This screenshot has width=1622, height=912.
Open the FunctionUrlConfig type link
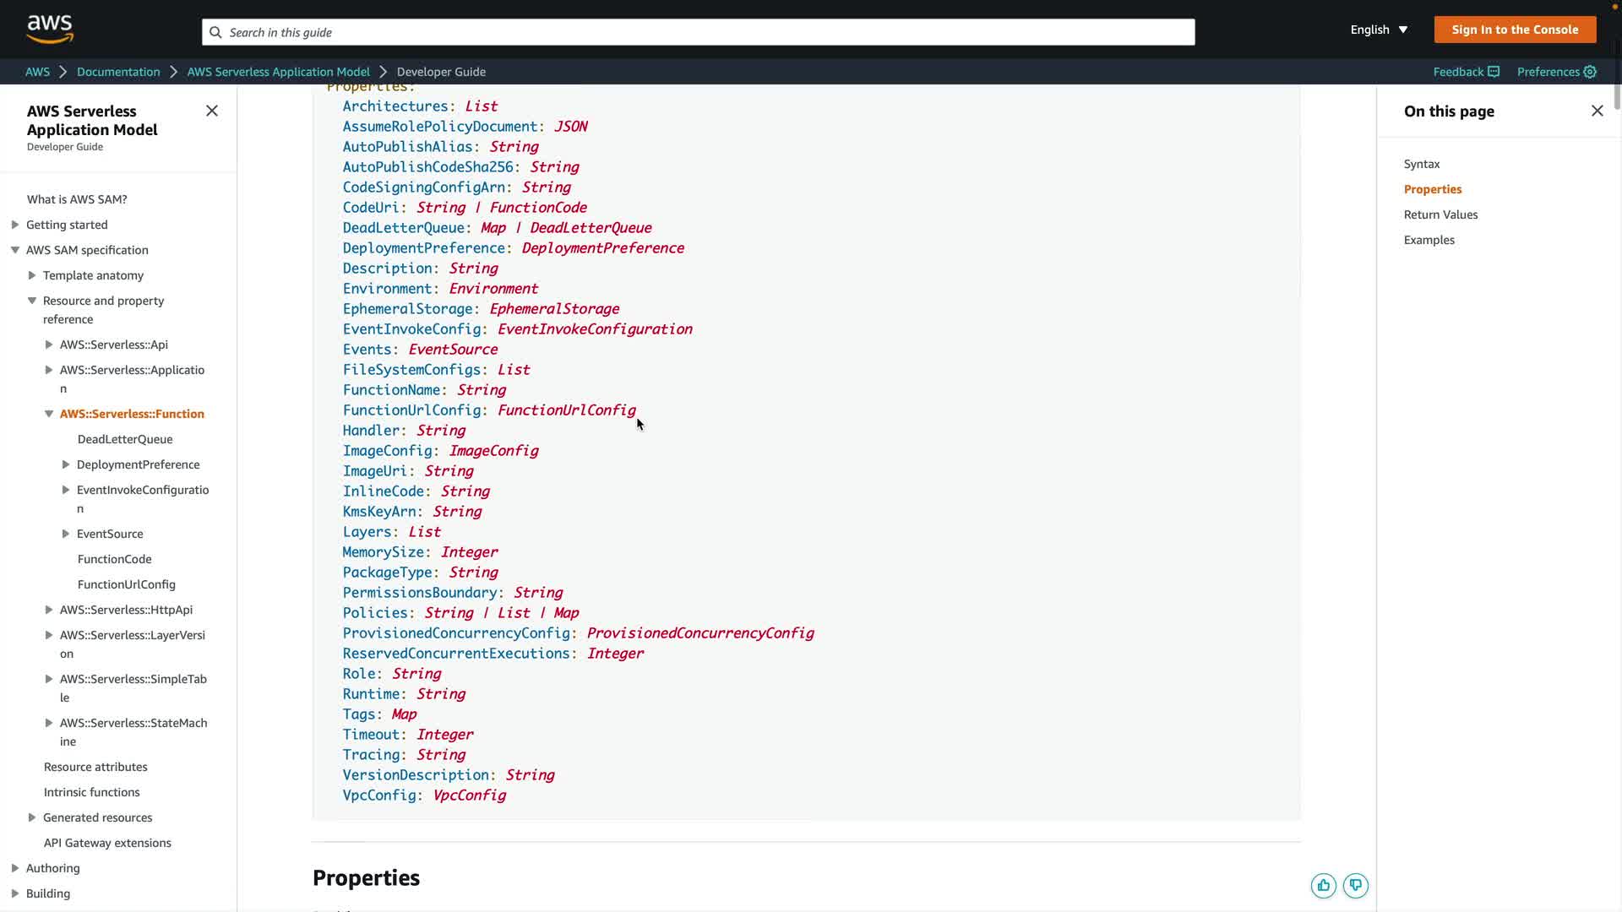click(566, 410)
